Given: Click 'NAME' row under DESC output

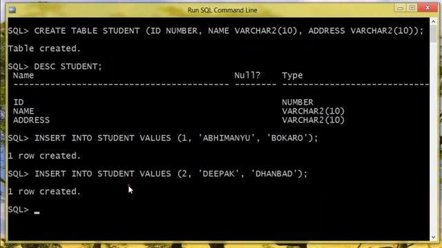Looking at the screenshot, I should [x=23, y=111].
